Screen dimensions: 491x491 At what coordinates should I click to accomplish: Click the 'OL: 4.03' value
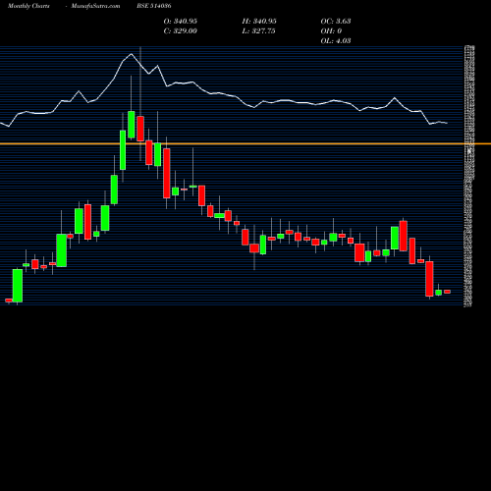click(336, 40)
